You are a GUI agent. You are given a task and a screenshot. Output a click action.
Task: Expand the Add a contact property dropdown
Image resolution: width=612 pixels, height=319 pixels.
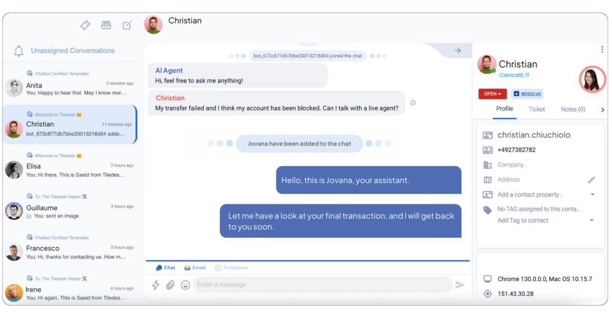point(592,195)
